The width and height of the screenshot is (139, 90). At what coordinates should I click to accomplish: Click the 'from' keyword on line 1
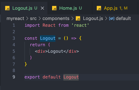tap(63, 25)
